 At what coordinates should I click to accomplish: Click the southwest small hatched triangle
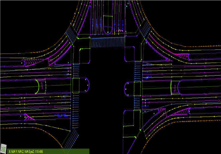(x=29, y=117)
